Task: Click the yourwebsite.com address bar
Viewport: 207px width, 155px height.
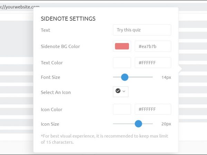Action: (x=21, y=7)
